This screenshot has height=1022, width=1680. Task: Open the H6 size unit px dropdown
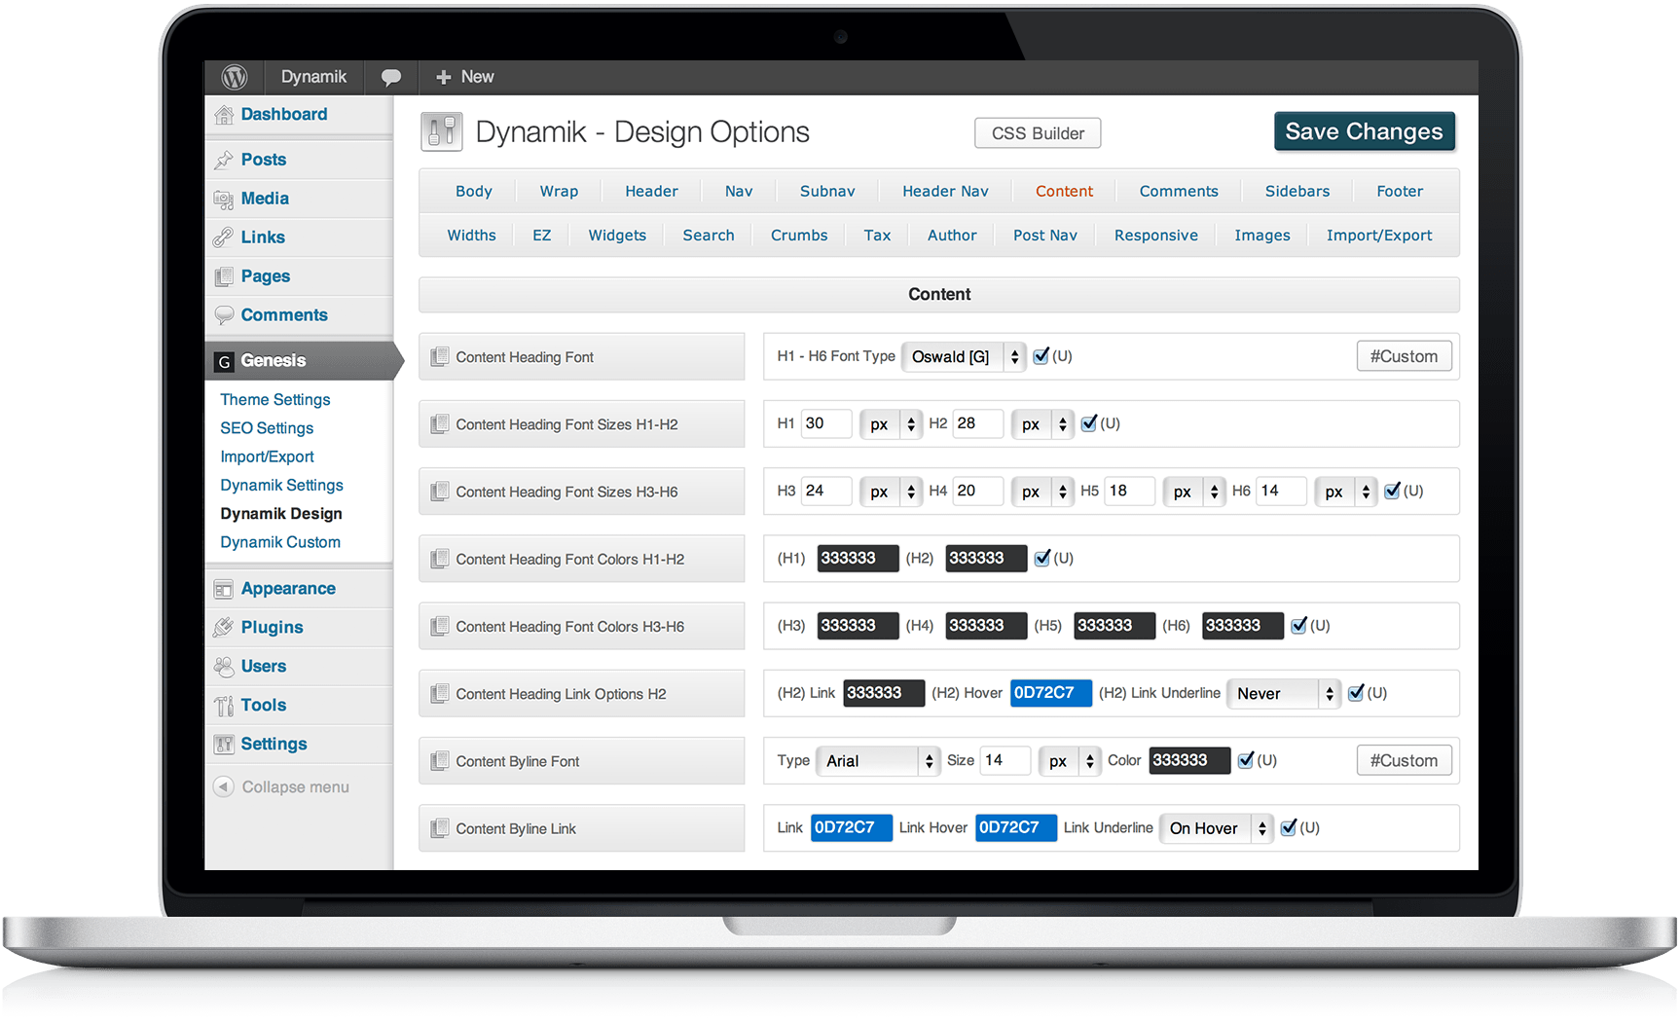1345,492
